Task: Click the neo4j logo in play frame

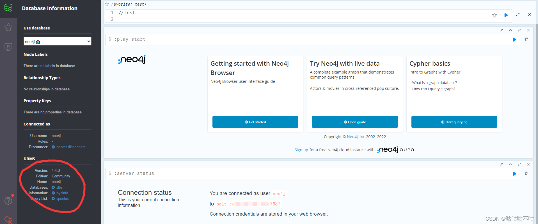Action: 132,59
